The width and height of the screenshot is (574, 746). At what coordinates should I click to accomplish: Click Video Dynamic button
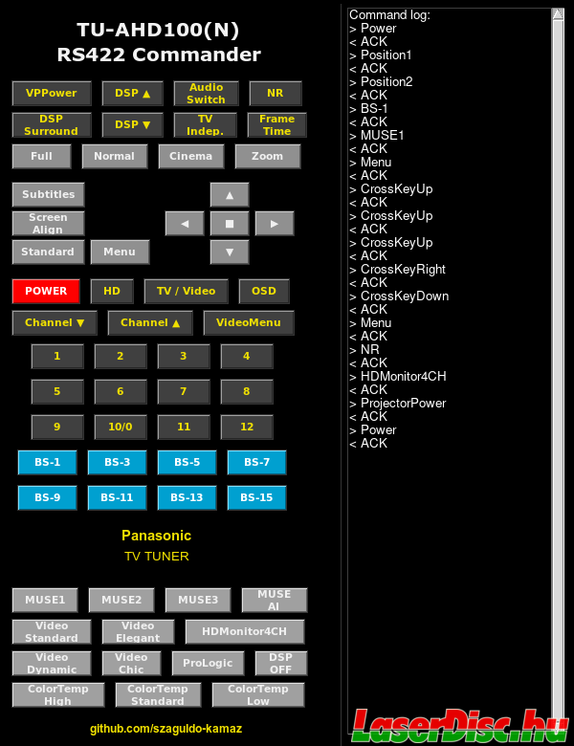[x=52, y=663]
